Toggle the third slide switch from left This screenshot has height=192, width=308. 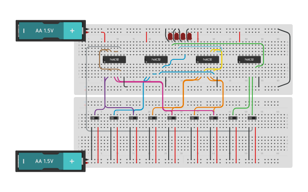coord(133,118)
